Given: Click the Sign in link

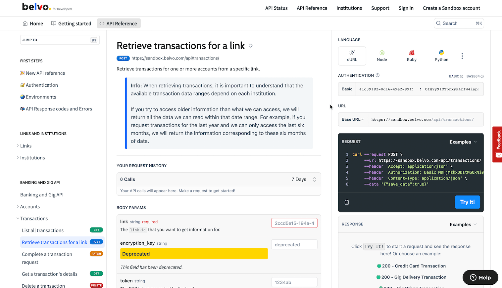Looking at the screenshot, I should (406, 8).
